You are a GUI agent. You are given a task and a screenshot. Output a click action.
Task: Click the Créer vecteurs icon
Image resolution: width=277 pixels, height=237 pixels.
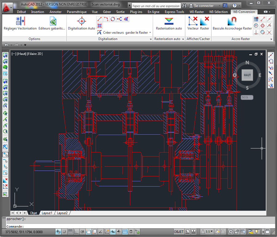pyautogui.click(x=99, y=33)
